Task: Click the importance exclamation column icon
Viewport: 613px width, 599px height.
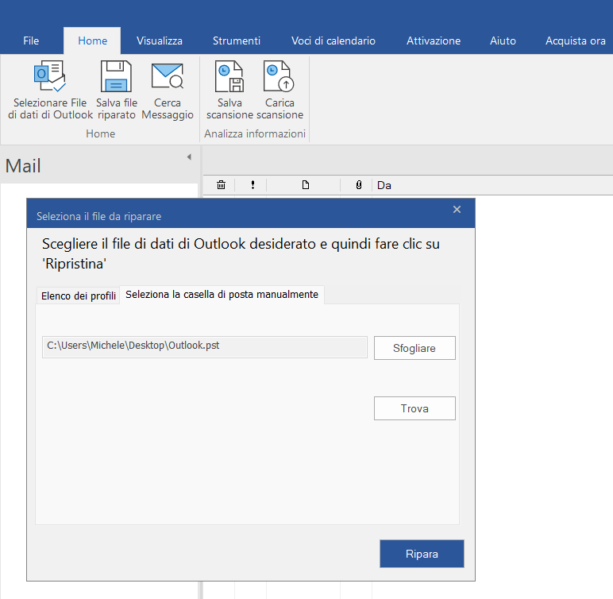Action: click(253, 184)
